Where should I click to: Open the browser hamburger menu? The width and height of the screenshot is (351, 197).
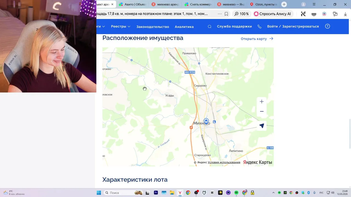tap(314, 4)
